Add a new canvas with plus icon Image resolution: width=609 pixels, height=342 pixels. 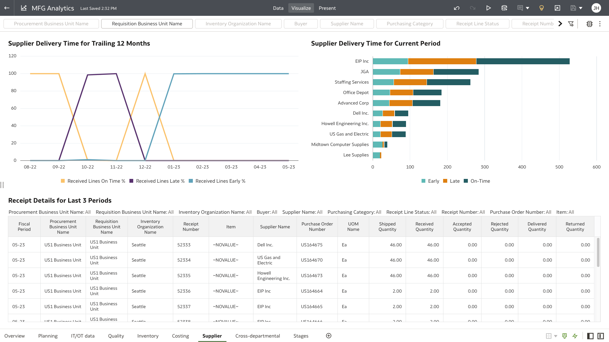[x=329, y=336]
